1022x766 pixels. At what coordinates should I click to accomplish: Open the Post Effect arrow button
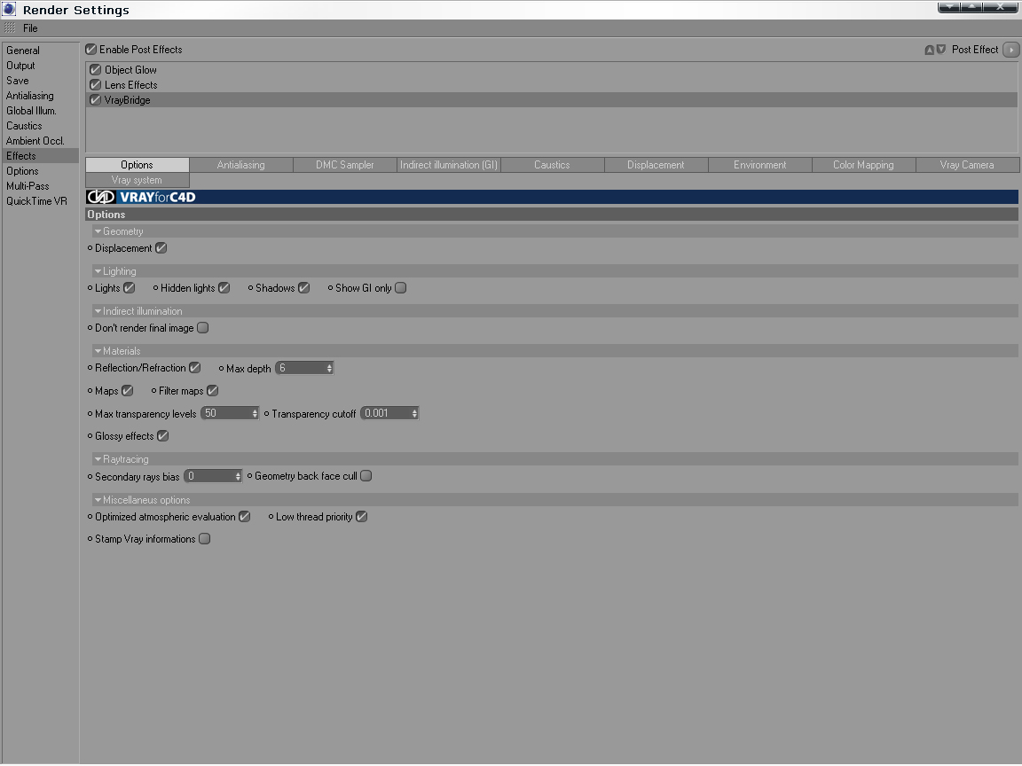pyautogui.click(x=1011, y=50)
